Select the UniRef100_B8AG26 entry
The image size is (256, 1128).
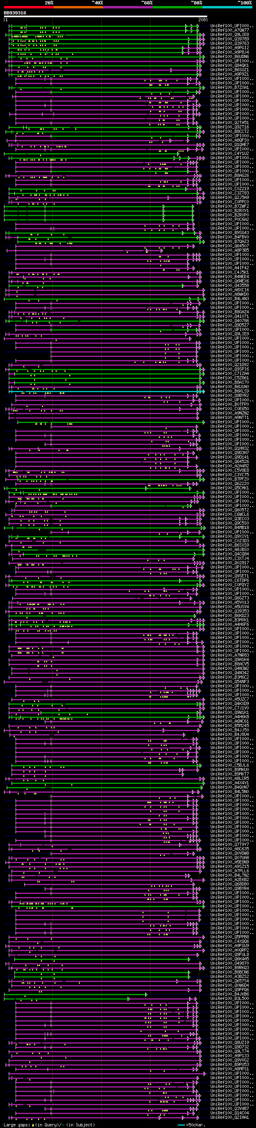tap(230, 176)
